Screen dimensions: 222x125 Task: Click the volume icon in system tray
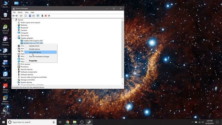(x=203, y=122)
